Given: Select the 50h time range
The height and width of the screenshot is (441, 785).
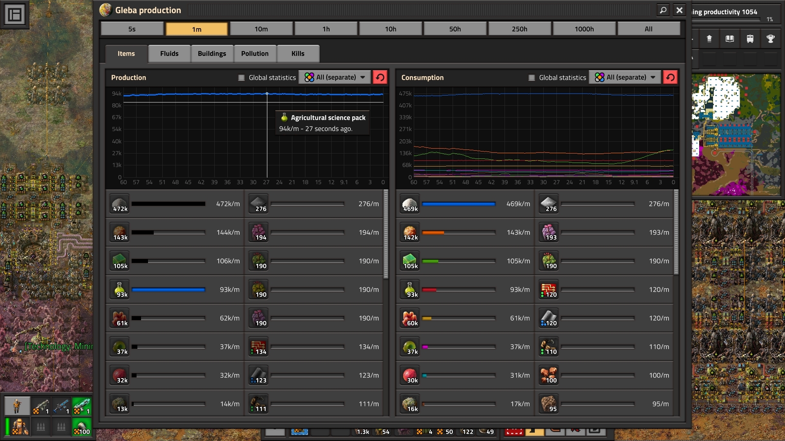Looking at the screenshot, I should (455, 29).
